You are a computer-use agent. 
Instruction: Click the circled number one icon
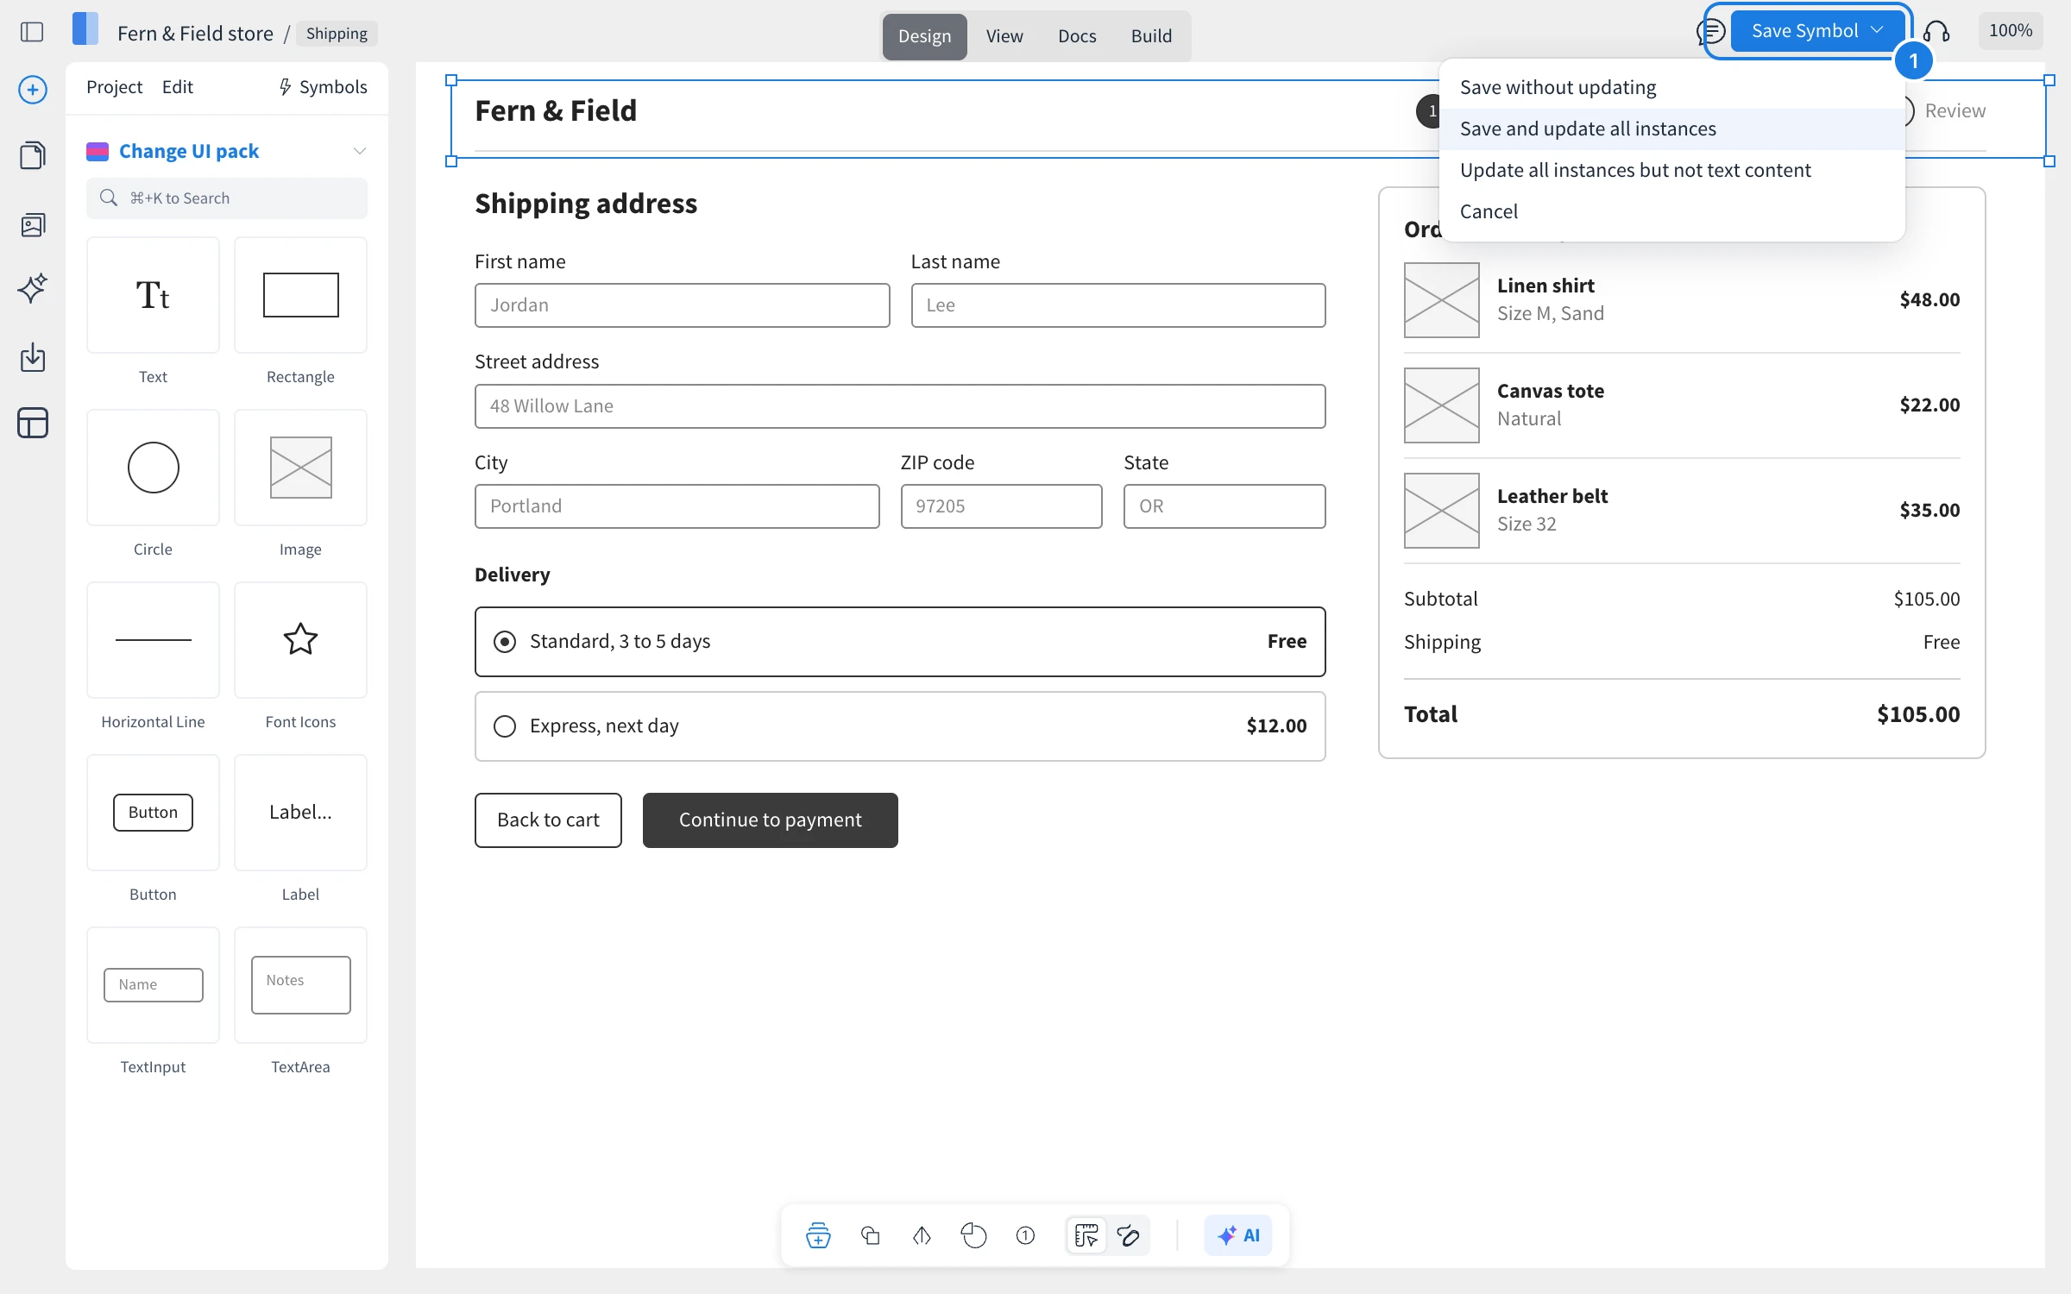point(1025,1235)
